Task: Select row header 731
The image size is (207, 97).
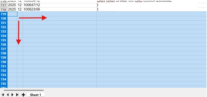Action: pyautogui.click(x=4, y=66)
